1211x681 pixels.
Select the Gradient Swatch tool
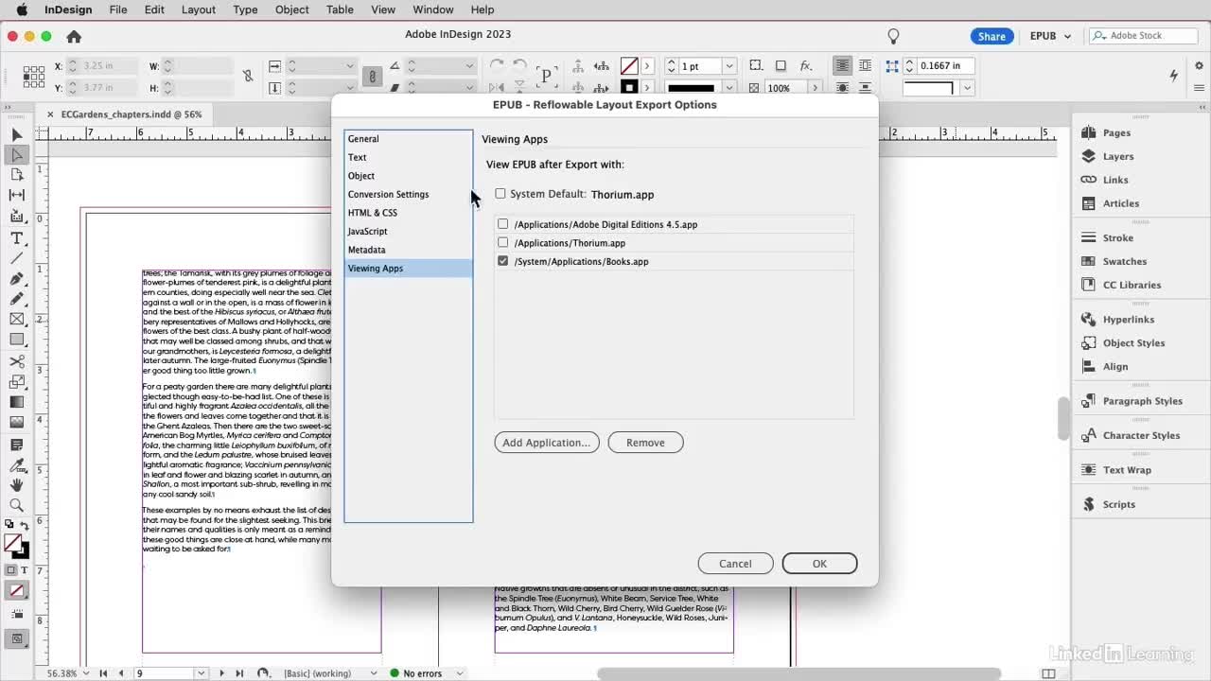click(x=16, y=402)
